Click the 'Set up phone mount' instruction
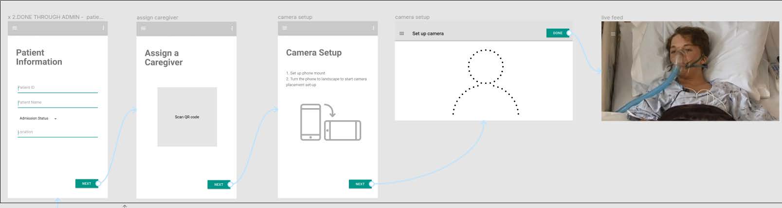 click(x=306, y=73)
